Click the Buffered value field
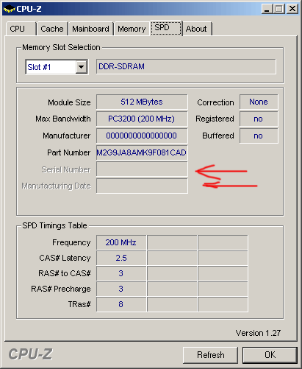This screenshot has height=369, width=302. [259, 136]
